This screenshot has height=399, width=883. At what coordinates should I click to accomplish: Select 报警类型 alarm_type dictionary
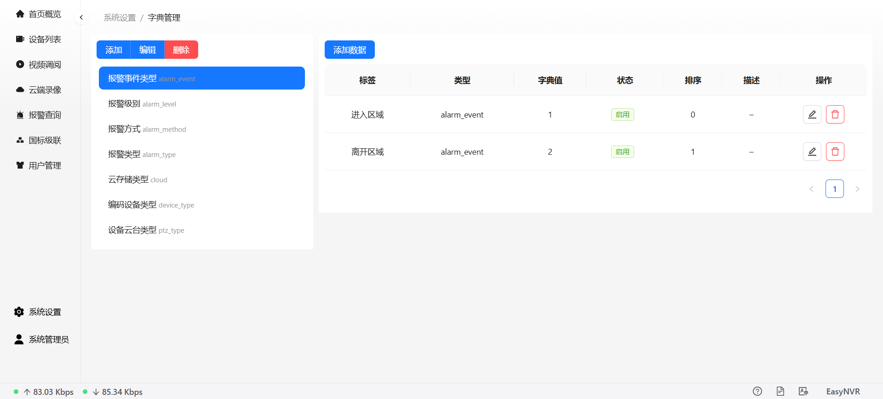coord(202,154)
